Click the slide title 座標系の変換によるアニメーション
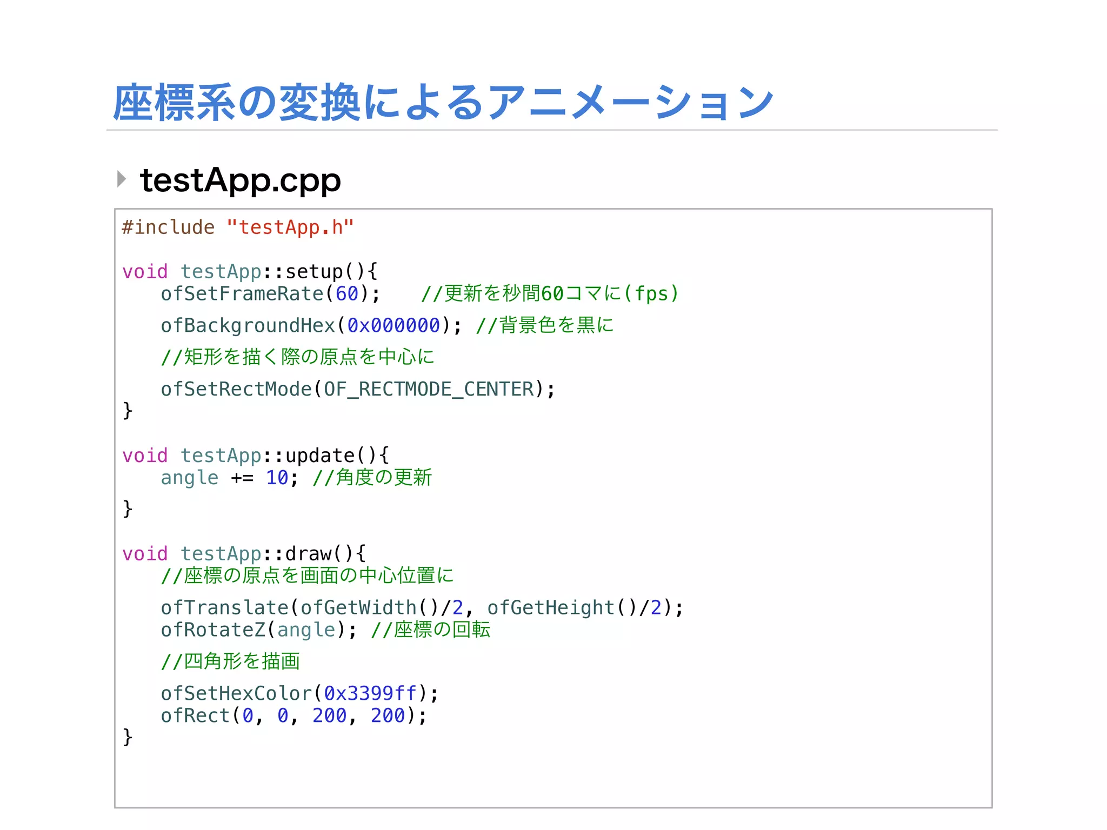The height and width of the screenshot is (830, 1107). (x=443, y=103)
